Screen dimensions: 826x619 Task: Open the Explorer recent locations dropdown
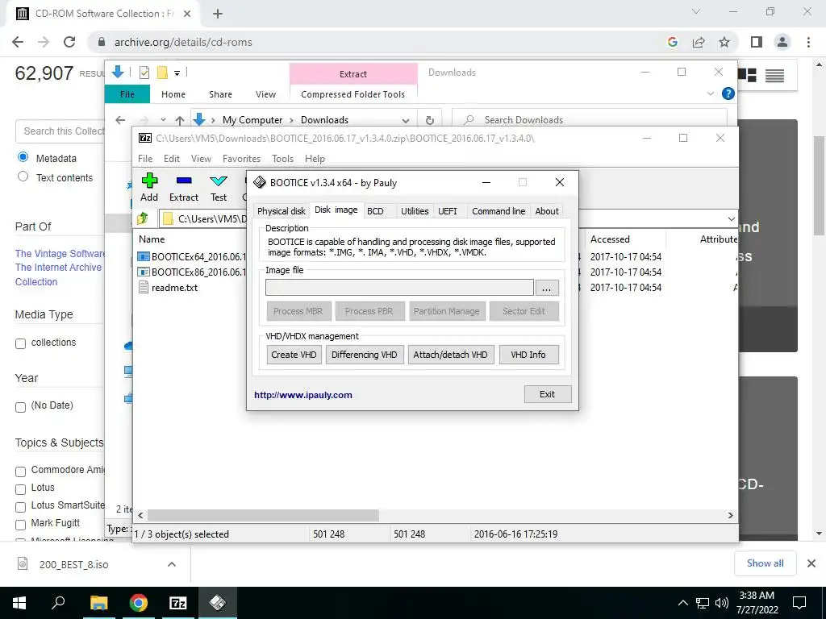163,120
